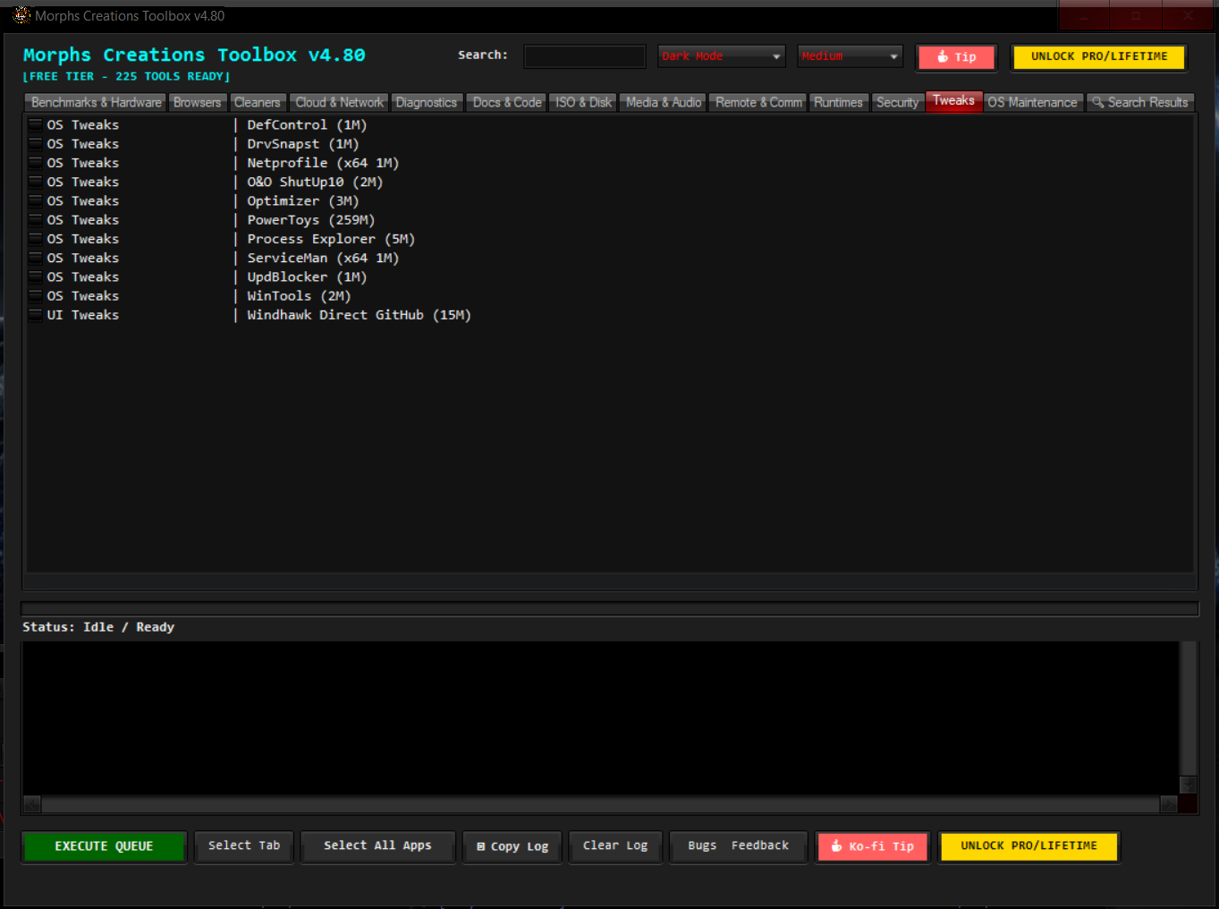
Task: Click Select All Apps
Action: [x=377, y=845]
